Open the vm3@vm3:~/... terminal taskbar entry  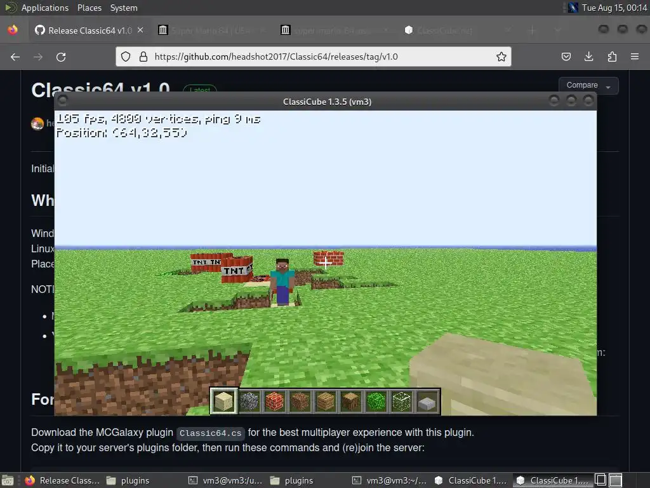390,480
